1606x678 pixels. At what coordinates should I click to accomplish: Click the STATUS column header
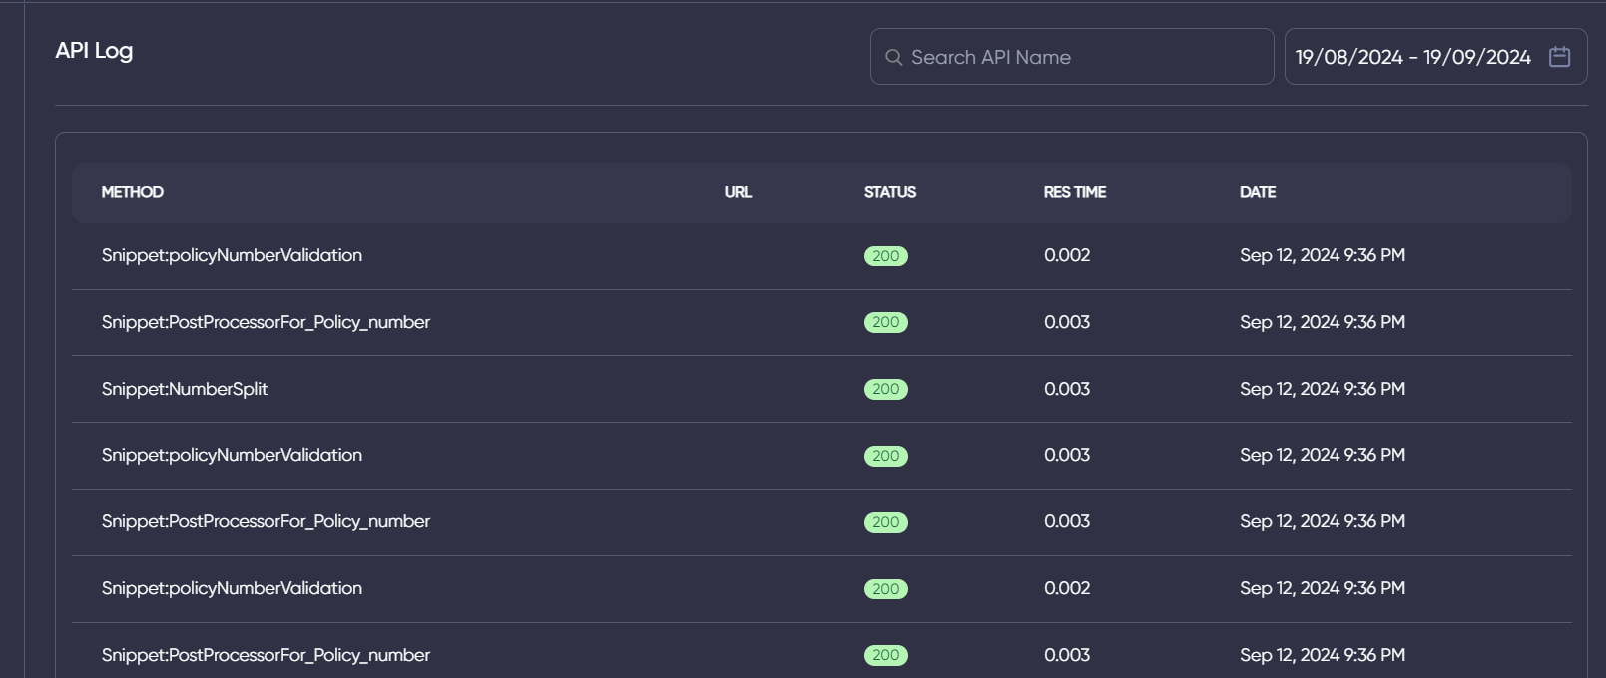pos(890,192)
